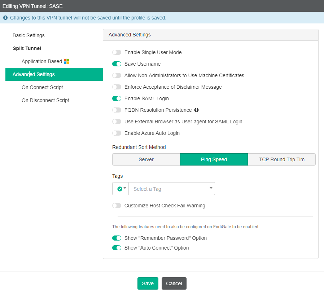Enable Single User Mode

[x=117, y=52]
